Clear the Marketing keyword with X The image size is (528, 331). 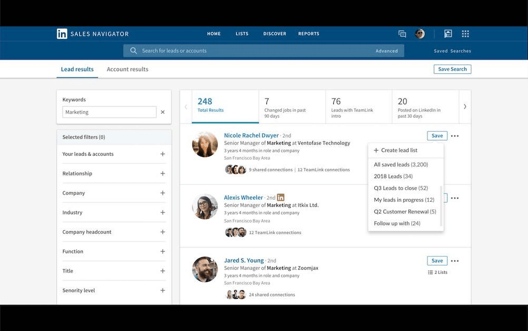[163, 112]
